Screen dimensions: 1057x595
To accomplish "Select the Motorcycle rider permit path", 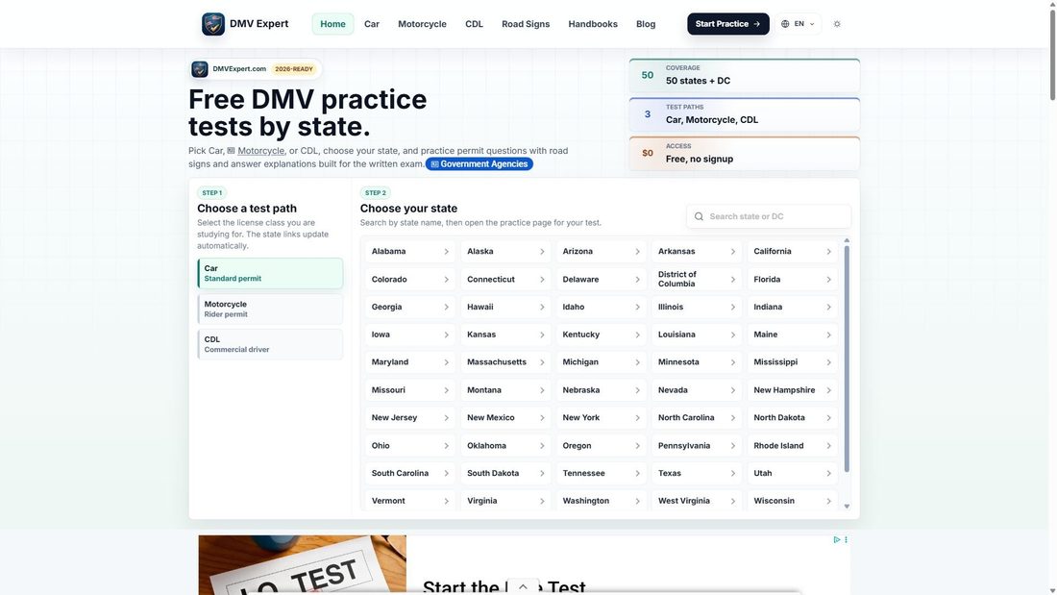I will pos(270,309).
